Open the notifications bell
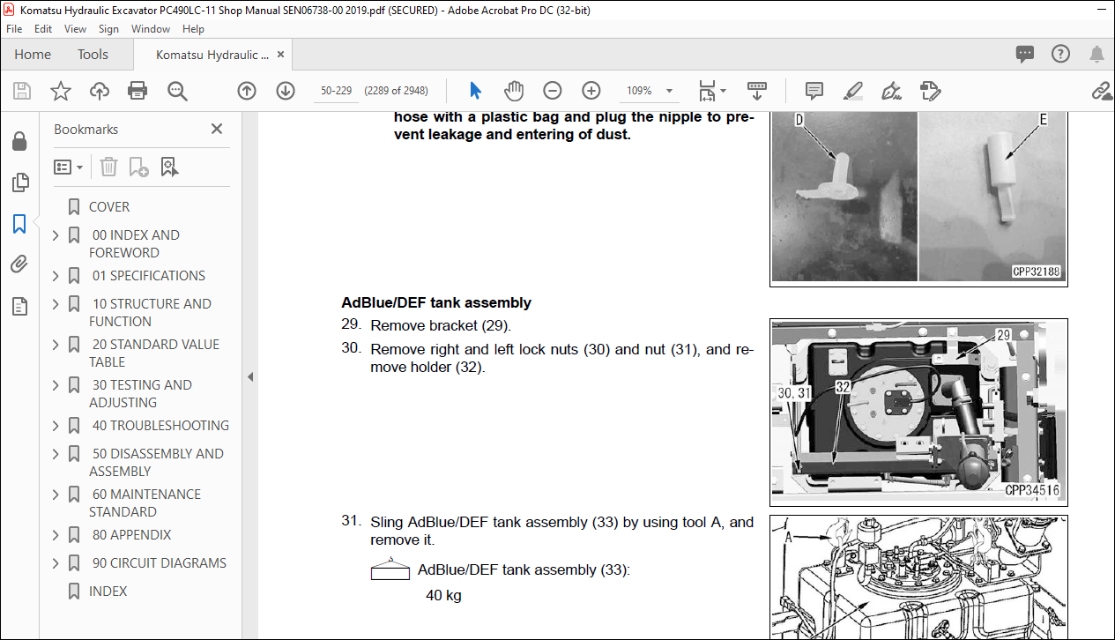 click(x=1096, y=54)
